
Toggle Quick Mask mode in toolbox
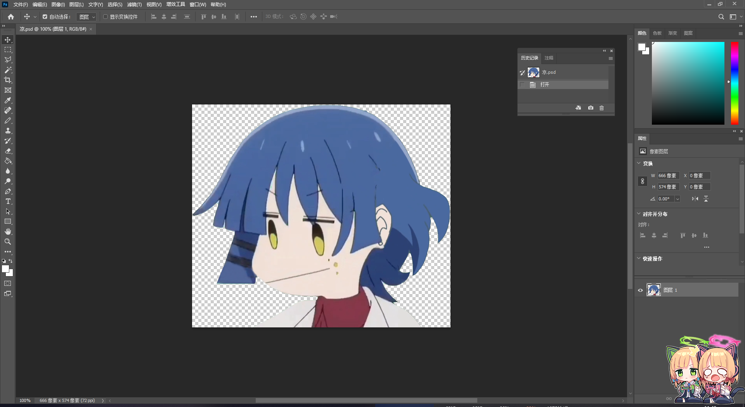[x=8, y=284]
